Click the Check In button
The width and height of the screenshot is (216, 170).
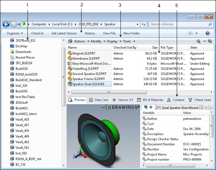click(x=37, y=33)
